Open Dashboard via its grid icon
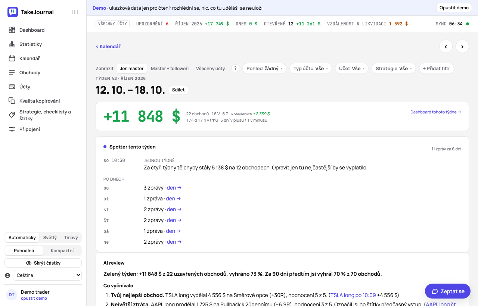The height and width of the screenshot is (306, 478). [12, 30]
